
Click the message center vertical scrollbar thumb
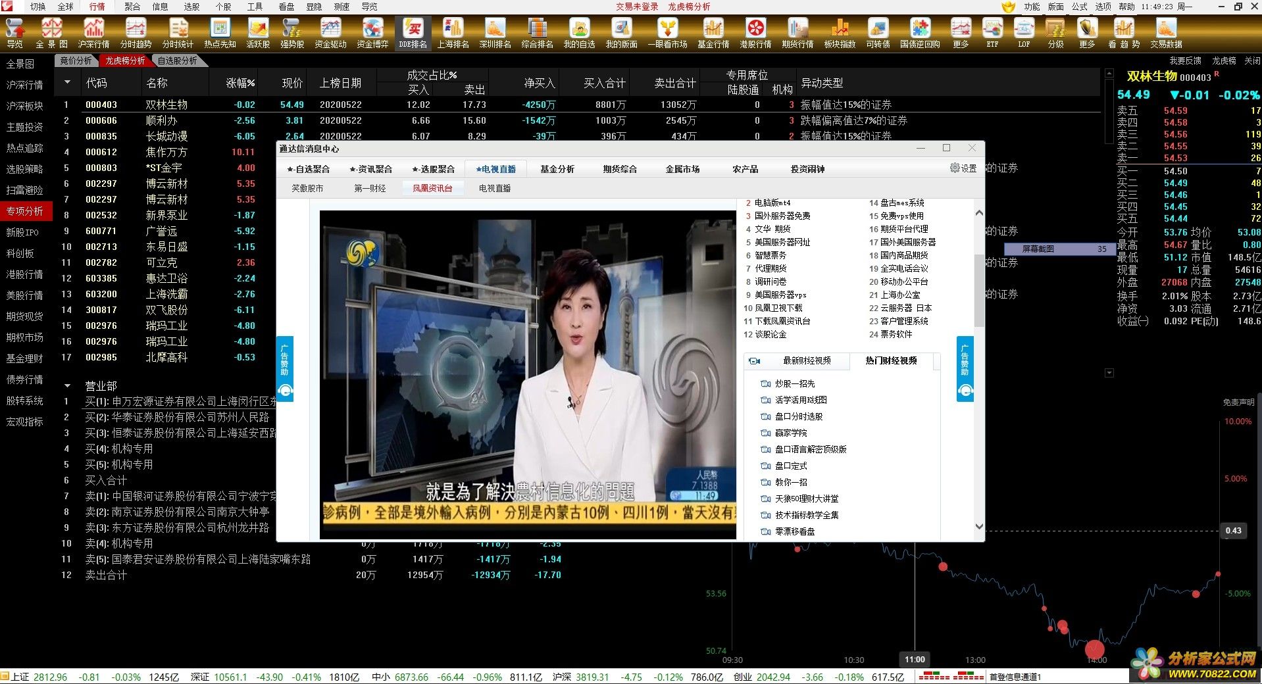(x=979, y=289)
